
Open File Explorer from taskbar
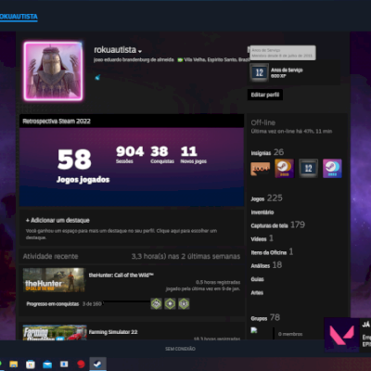(14, 365)
